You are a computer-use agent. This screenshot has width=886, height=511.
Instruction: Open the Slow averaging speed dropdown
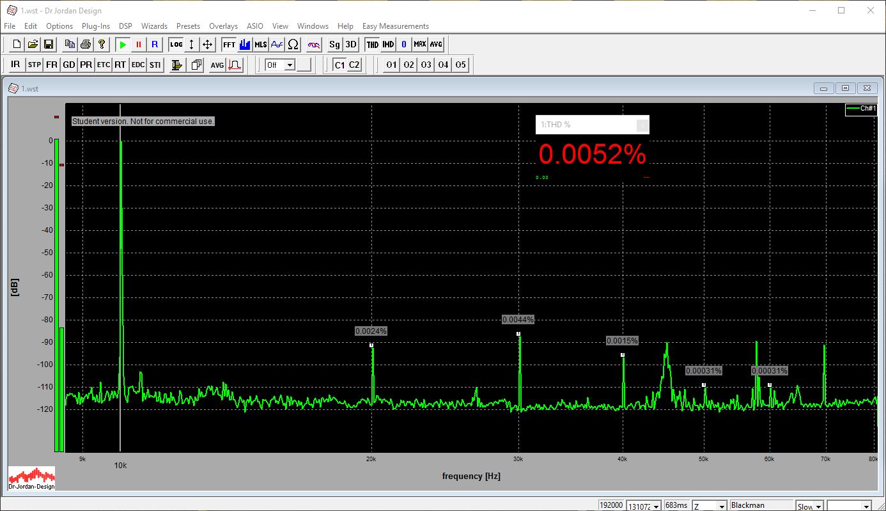coord(818,506)
